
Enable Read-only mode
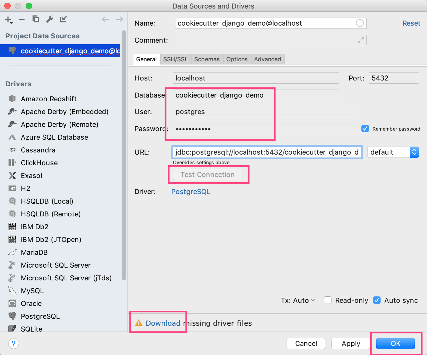pyautogui.click(x=328, y=300)
